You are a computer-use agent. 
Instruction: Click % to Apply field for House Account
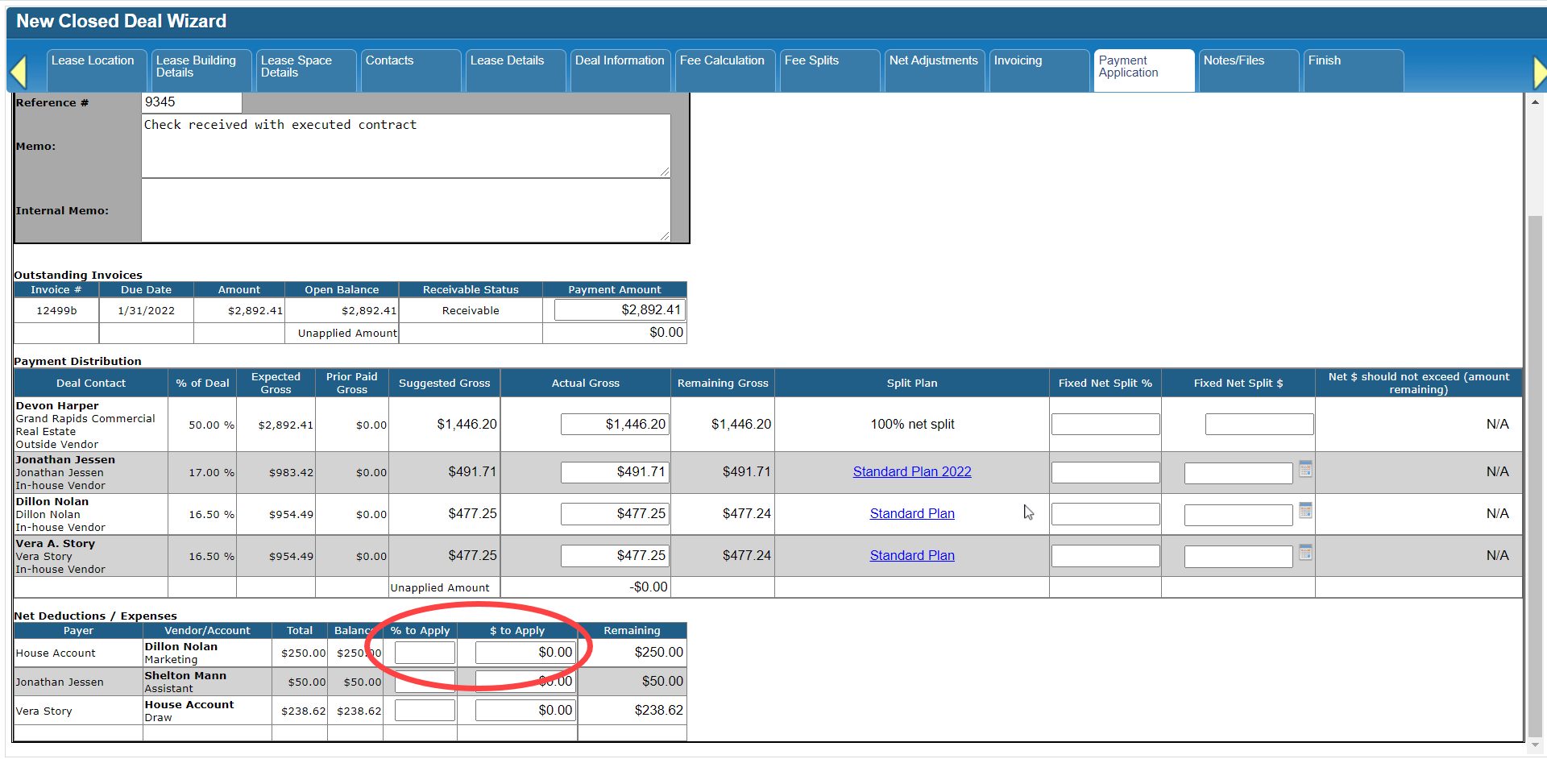pos(425,653)
